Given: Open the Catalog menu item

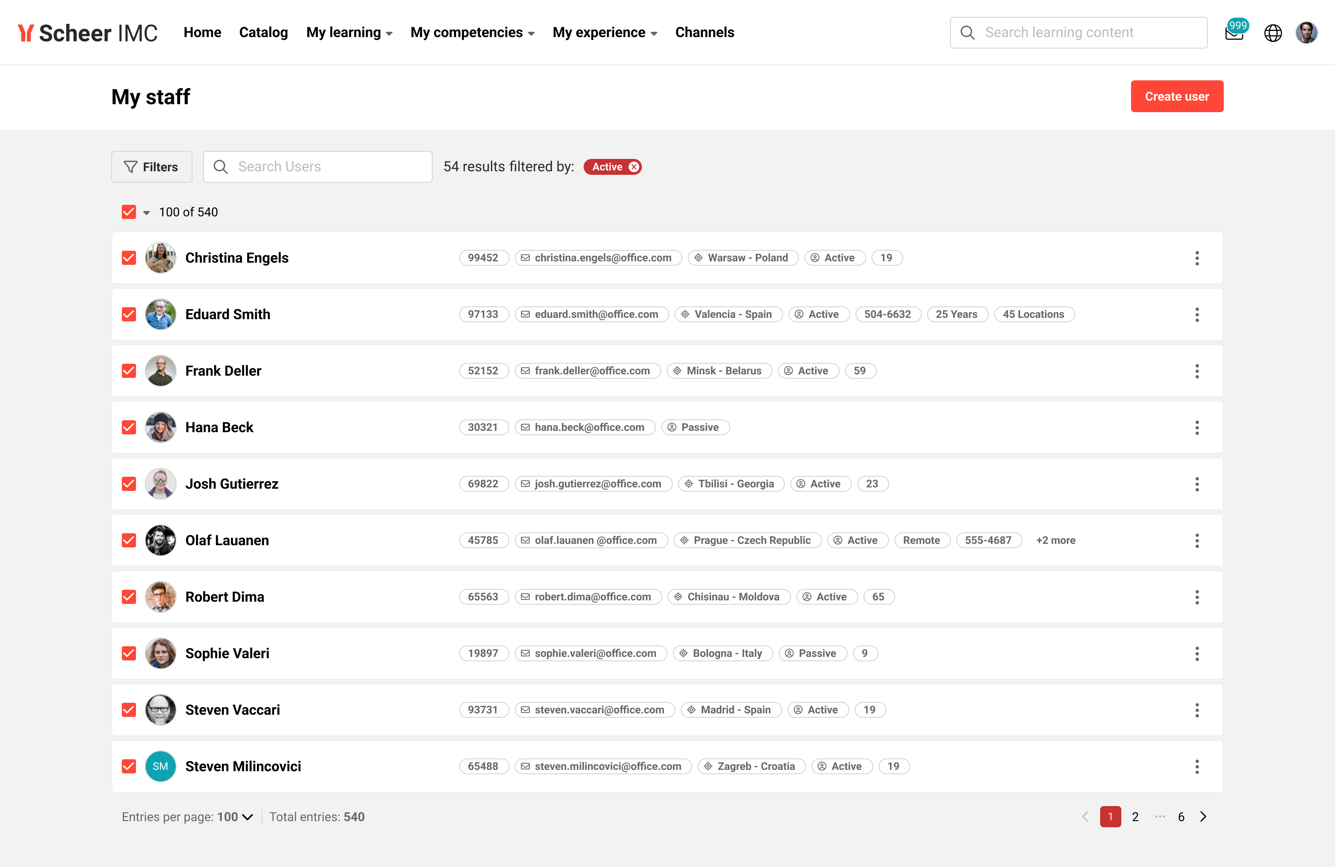Looking at the screenshot, I should 264,33.
